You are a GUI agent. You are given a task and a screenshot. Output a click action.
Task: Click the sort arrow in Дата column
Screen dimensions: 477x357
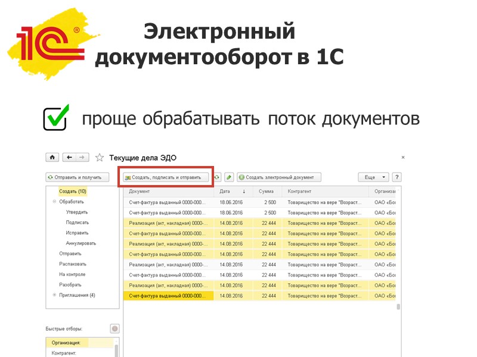coord(244,192)
